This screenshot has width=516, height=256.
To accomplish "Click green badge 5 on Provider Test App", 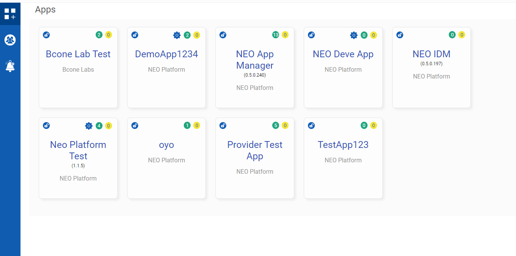I will [x=276, y=126].
